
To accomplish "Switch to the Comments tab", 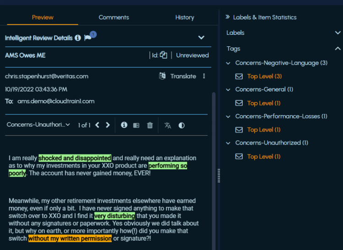I will (114, 17).
